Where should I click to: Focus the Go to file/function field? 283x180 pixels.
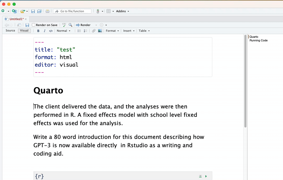(x=72, y=11)
